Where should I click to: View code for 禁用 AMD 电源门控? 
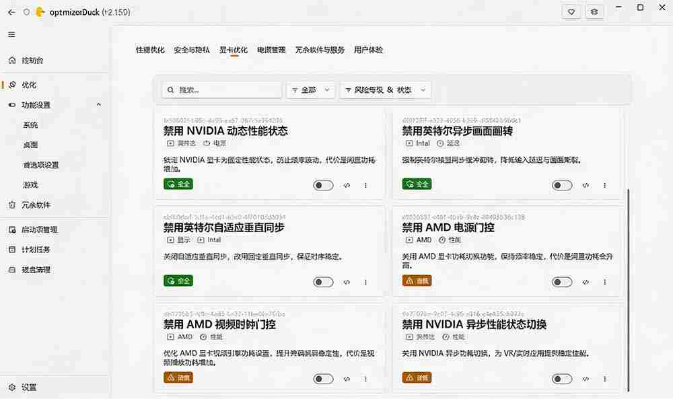pyautogui.click(x=586, y=283)
